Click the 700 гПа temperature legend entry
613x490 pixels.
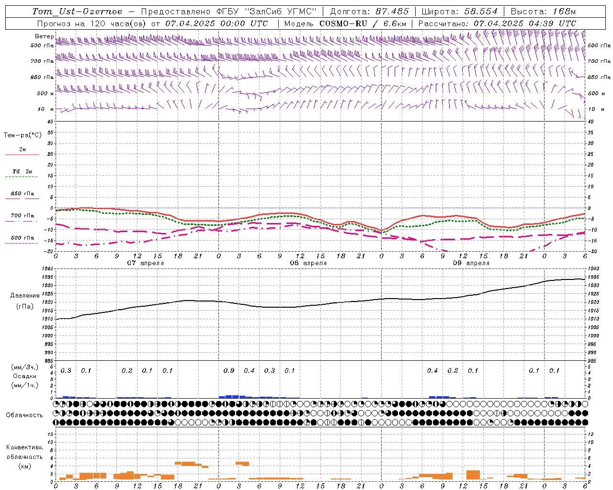[22, 216]
